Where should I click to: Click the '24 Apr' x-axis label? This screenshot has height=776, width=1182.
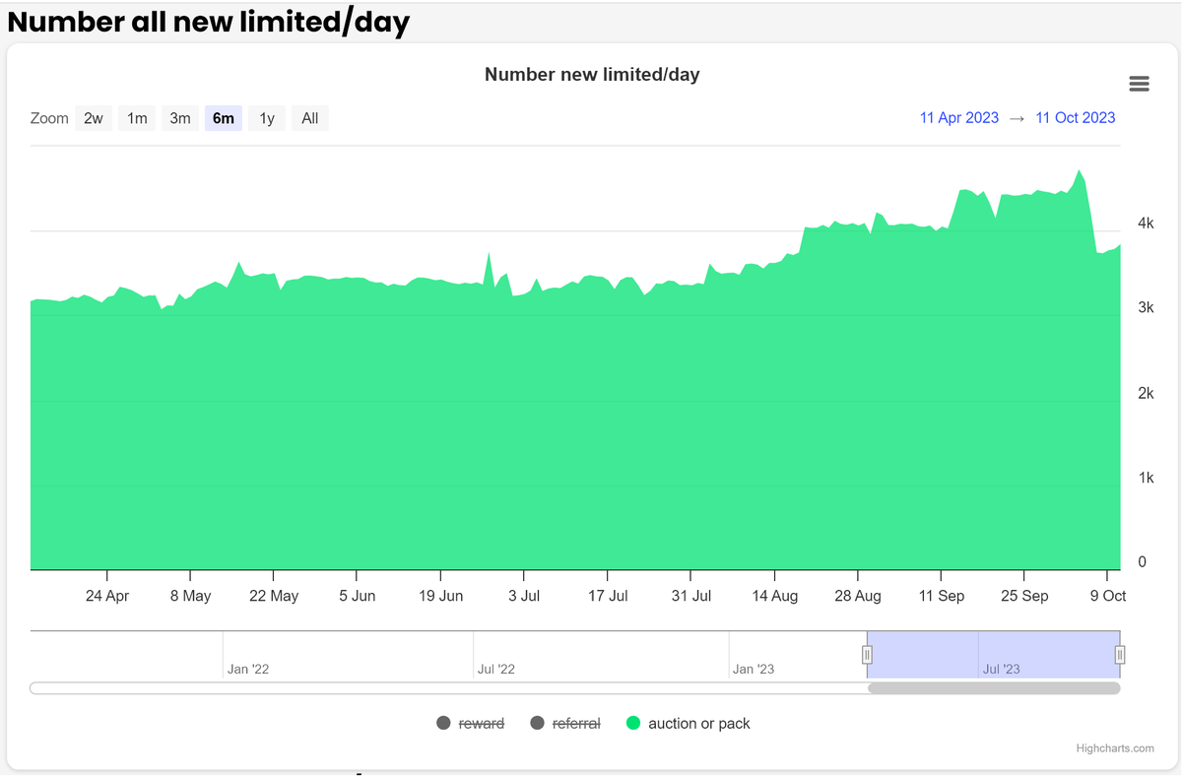pos(107,596)
